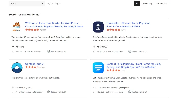The image size is (173, 99).
Task: Click Contact Form – WPManageNinja LLC text
Action: pyautogui.click(x=113, y=88)
